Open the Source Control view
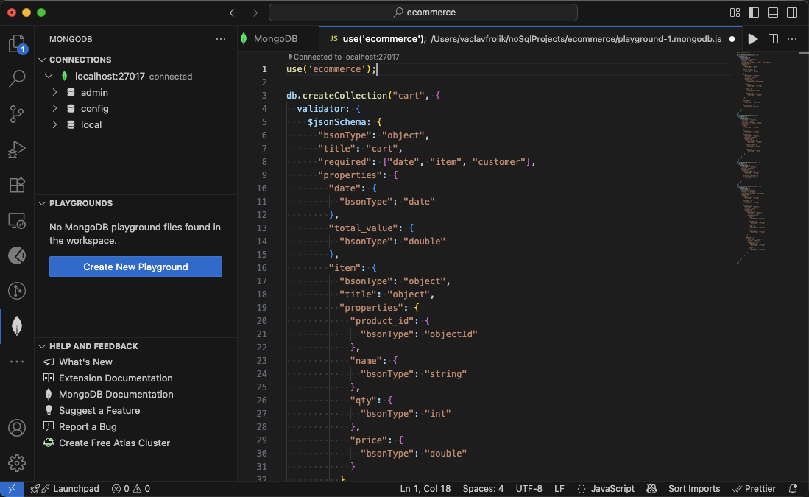Screen dimensions: 809x497 16,114
